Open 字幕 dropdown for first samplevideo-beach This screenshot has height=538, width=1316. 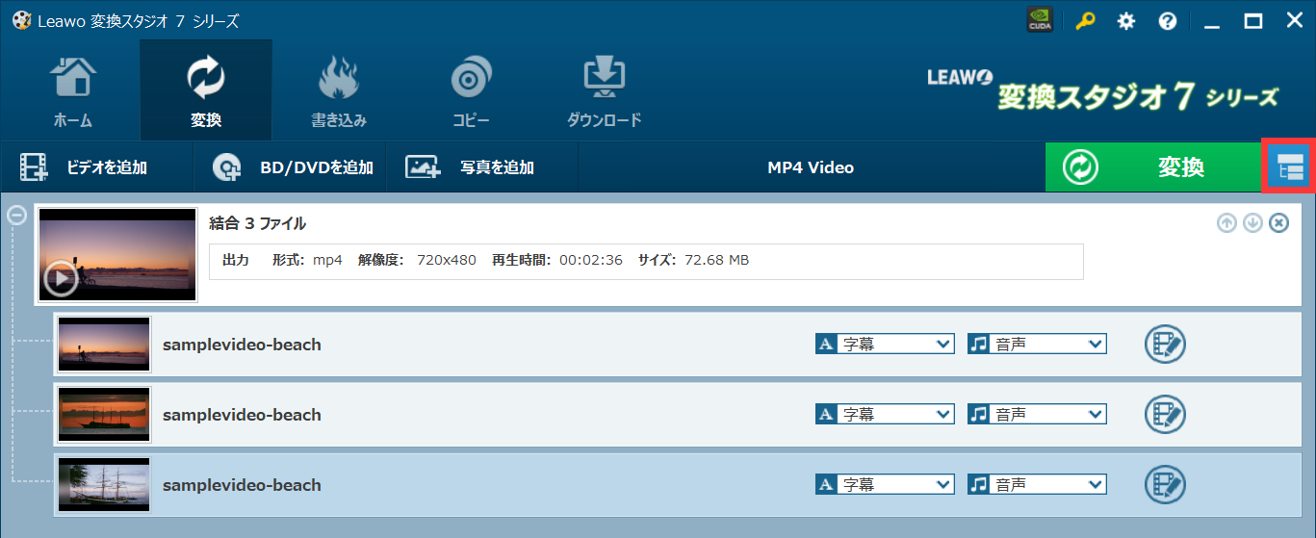885,344
